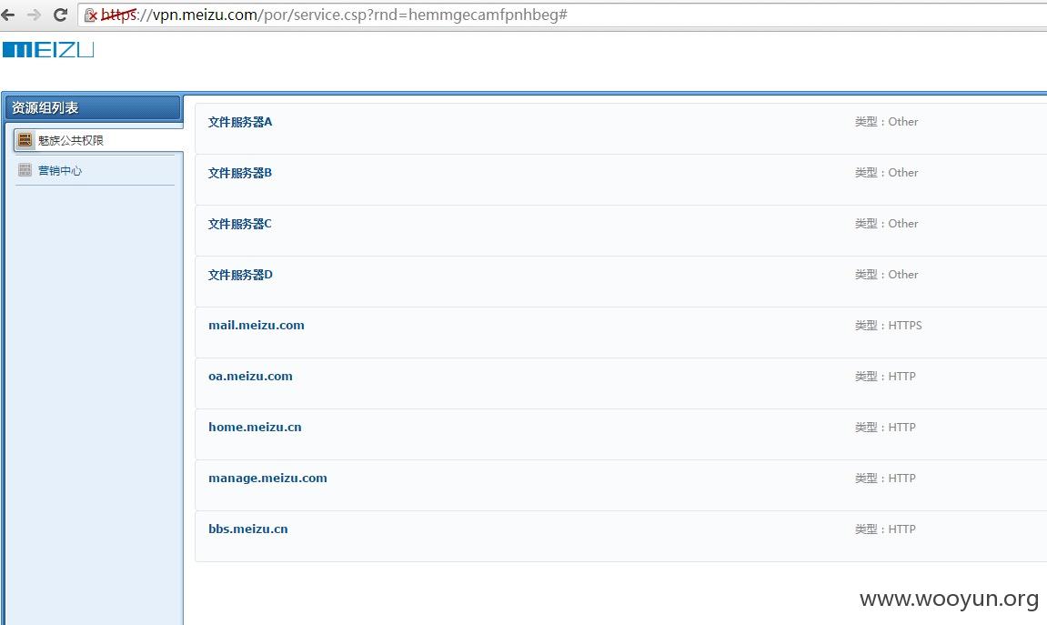Open the mail.meizu.com link
Viewport: 1047px width, 625px height.
[x=257, y=325]
